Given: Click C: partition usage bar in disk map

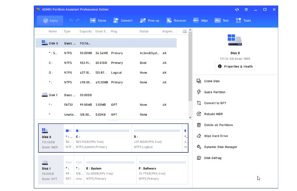Looking at the screenshot, I should [103, 131].
